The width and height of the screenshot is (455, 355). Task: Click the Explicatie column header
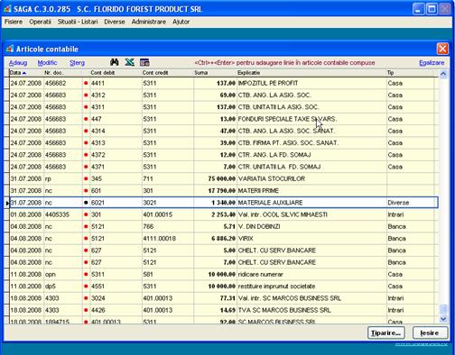[x=311, y=73]
